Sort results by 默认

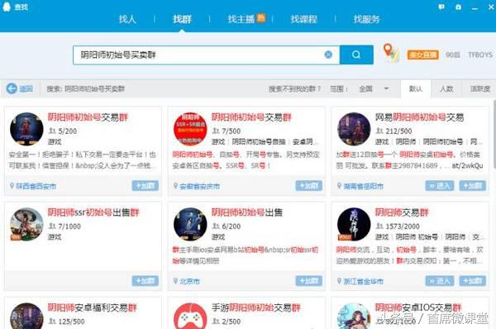[x=416, y=89]
